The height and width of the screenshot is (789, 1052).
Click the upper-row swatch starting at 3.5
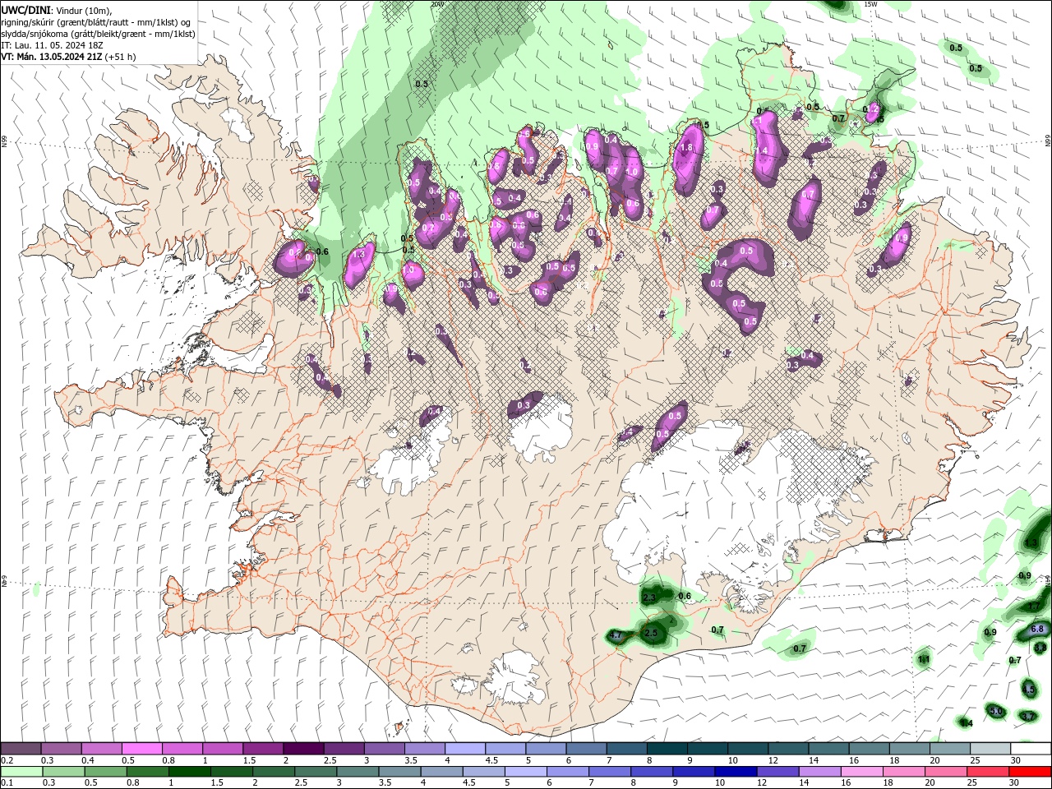point(424,749)
